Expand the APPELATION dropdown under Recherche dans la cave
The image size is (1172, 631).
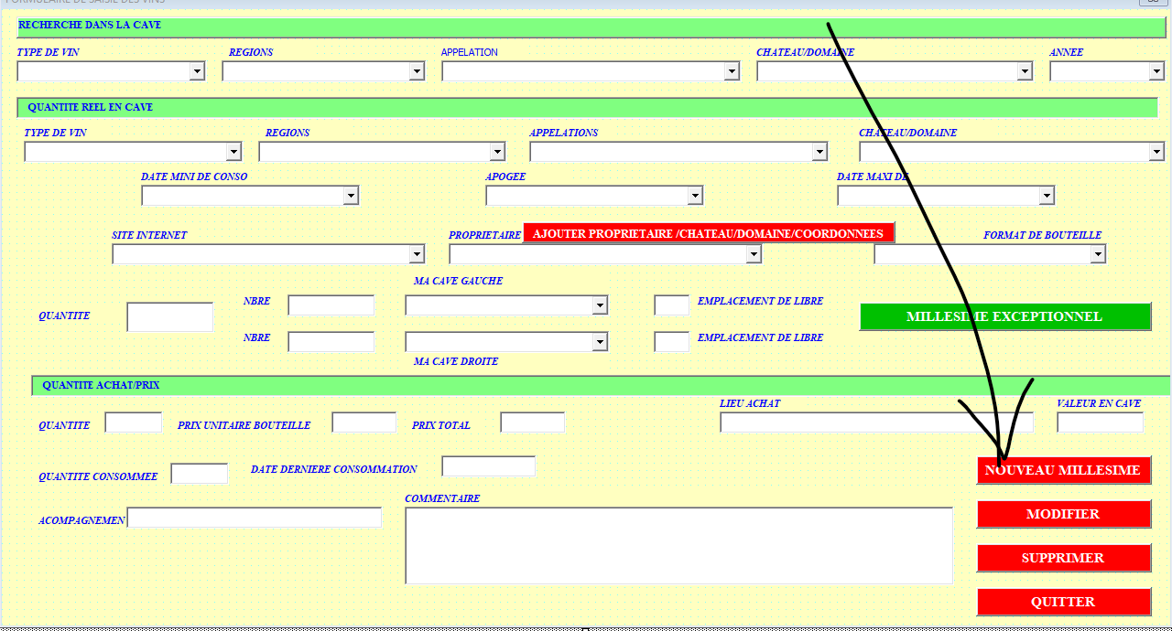(731, 71)
